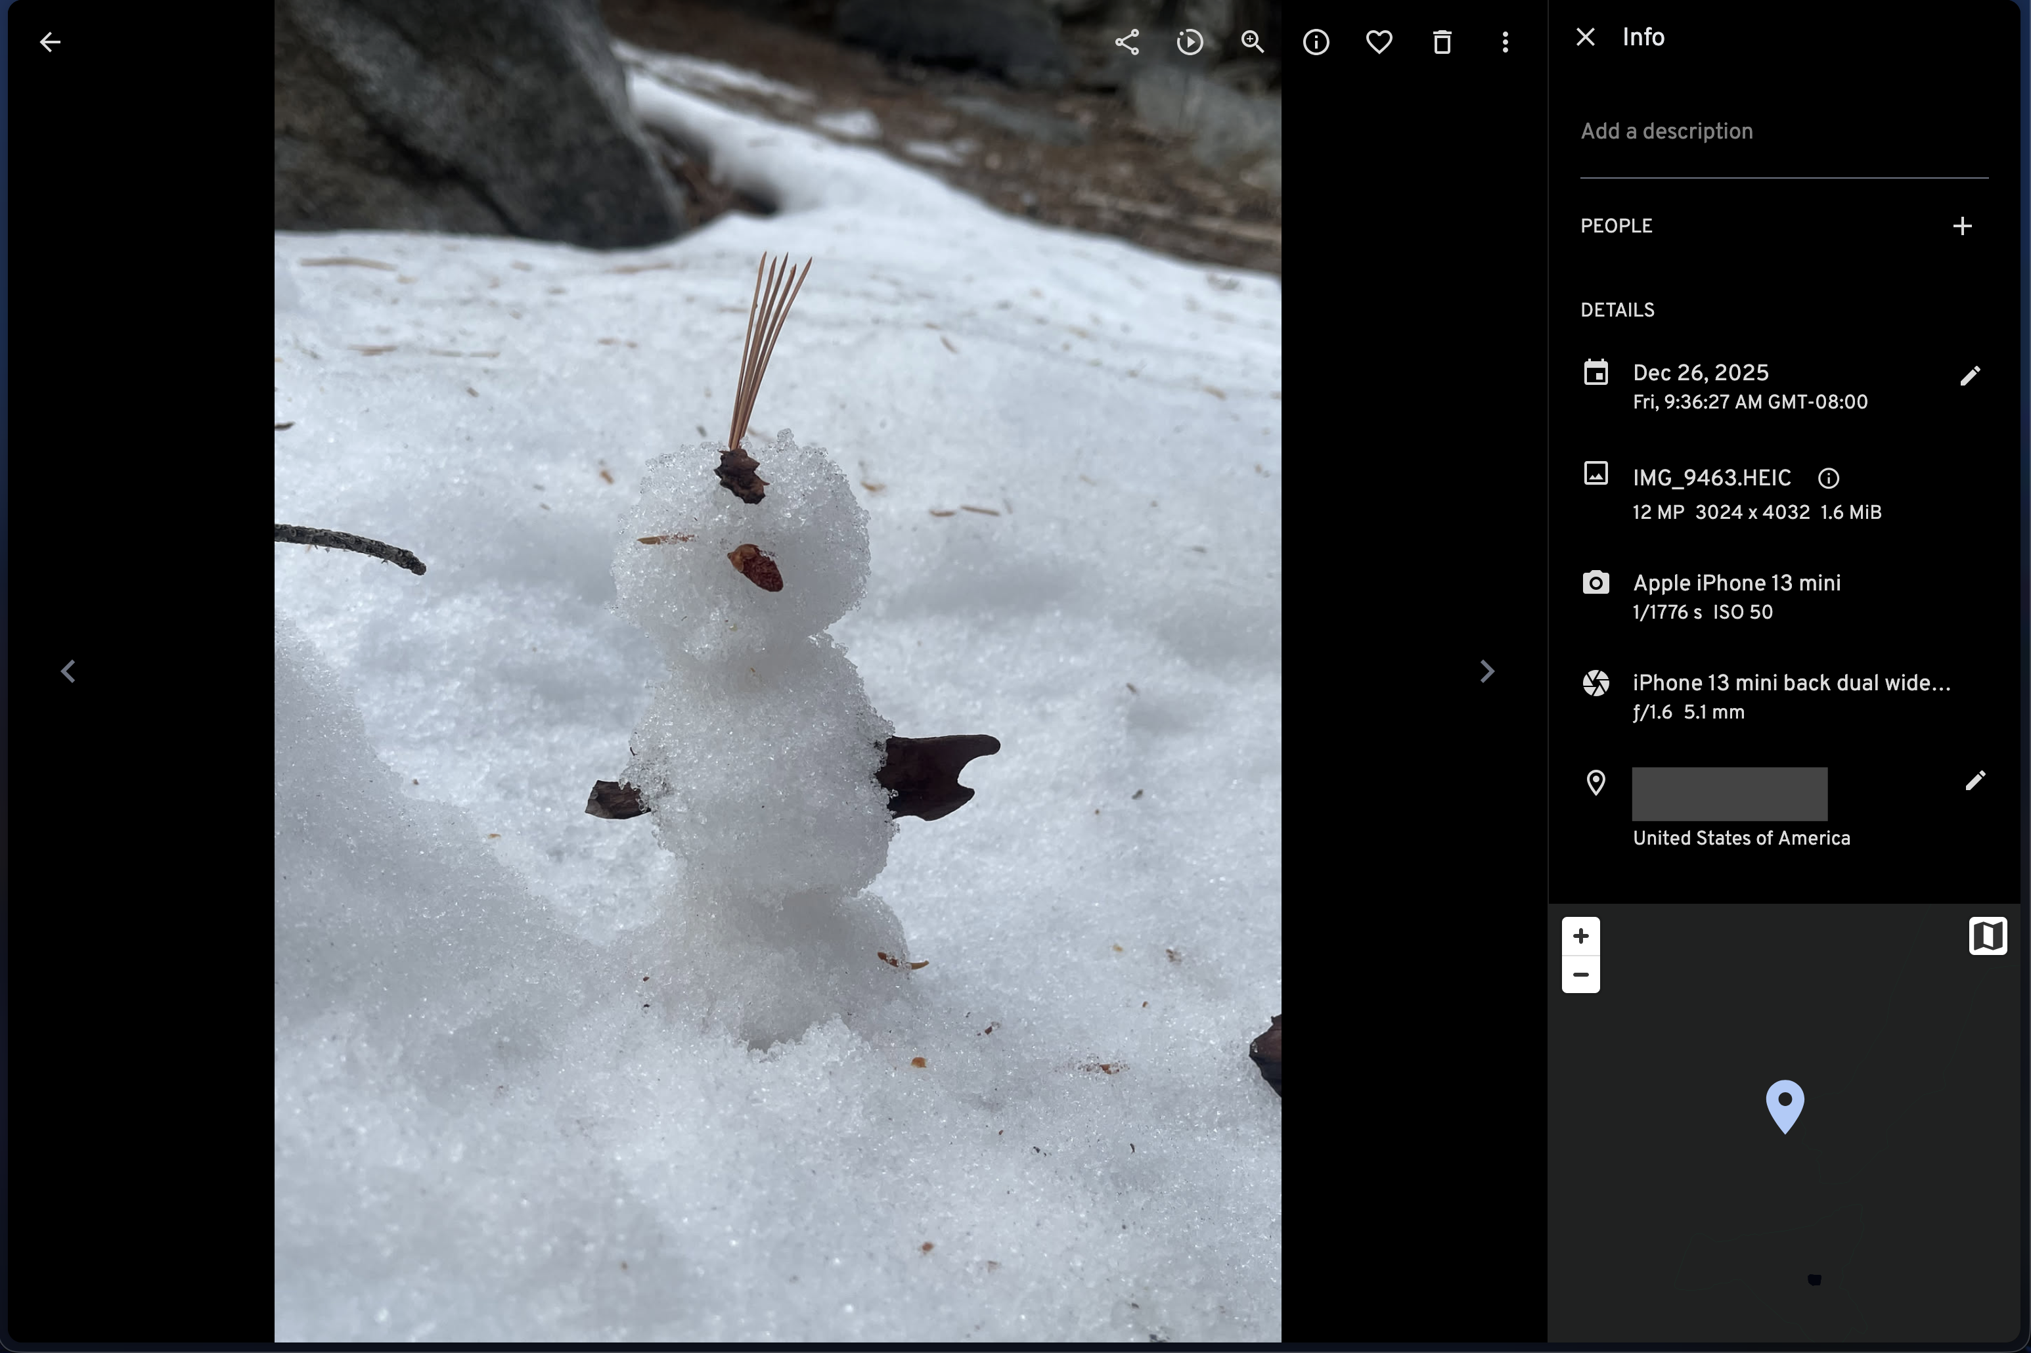
Task: Show file info next to IMG_9463.HEIC
Action: click(x=1828, y=478)
